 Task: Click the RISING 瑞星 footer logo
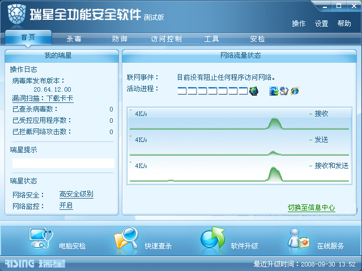[x=35, y=264]
